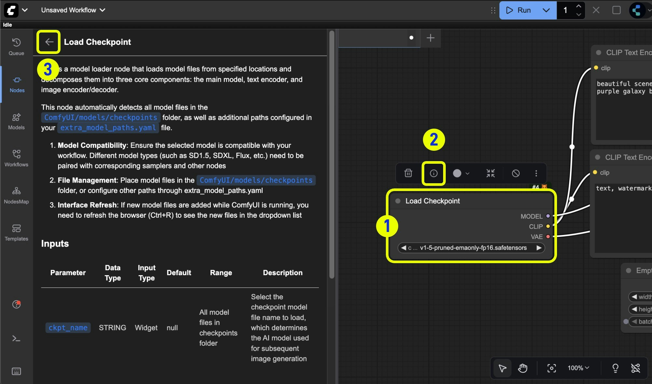Switch to the Templates sidebar tab
Viewport: 652px width, 384px height.
[x=16, y=232]
